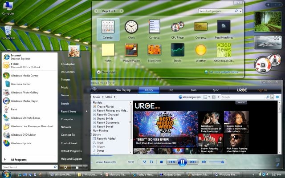Open the Rip tab
This screenshot has height=178, width=285.
tap(171, 90)
